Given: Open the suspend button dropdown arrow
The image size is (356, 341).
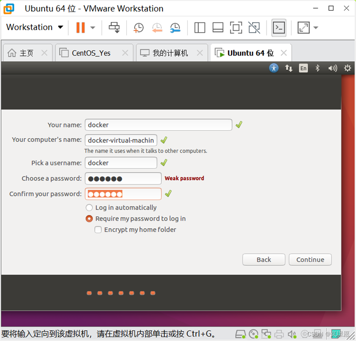Looking at the screenshot, I should pyautogui.click(x=92, y=27).
